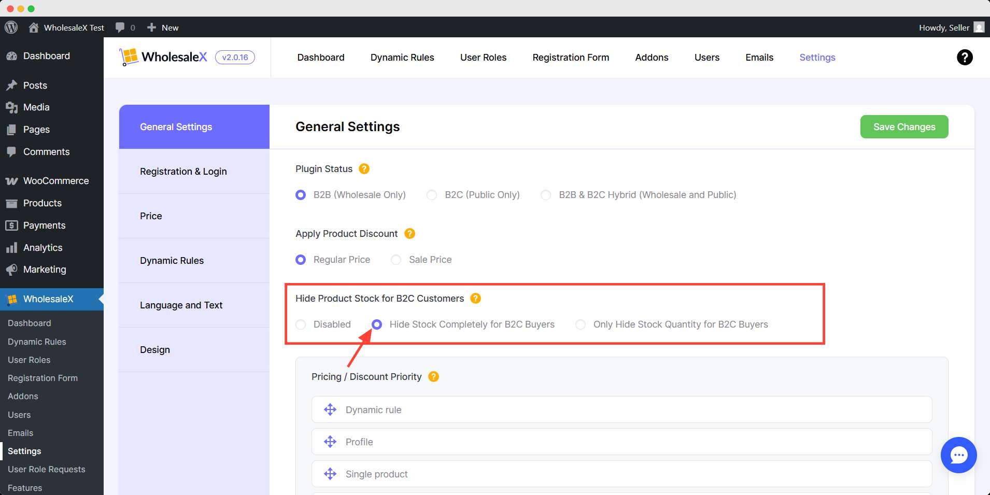Click the plus New icon in admin bar
Screen dimensions: 990x495
[x=151, y=27]
